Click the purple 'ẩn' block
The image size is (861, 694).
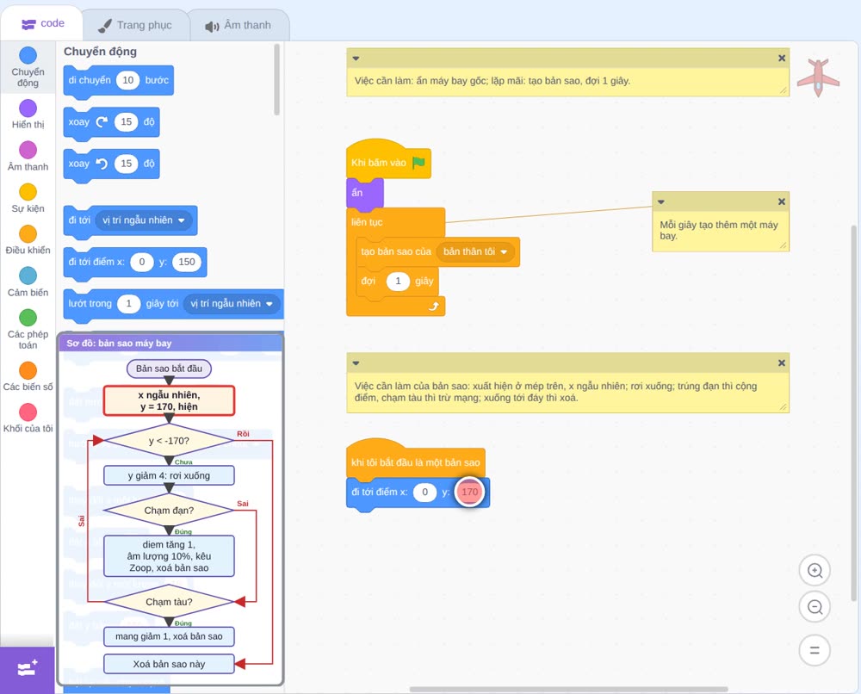click(364, 193)
